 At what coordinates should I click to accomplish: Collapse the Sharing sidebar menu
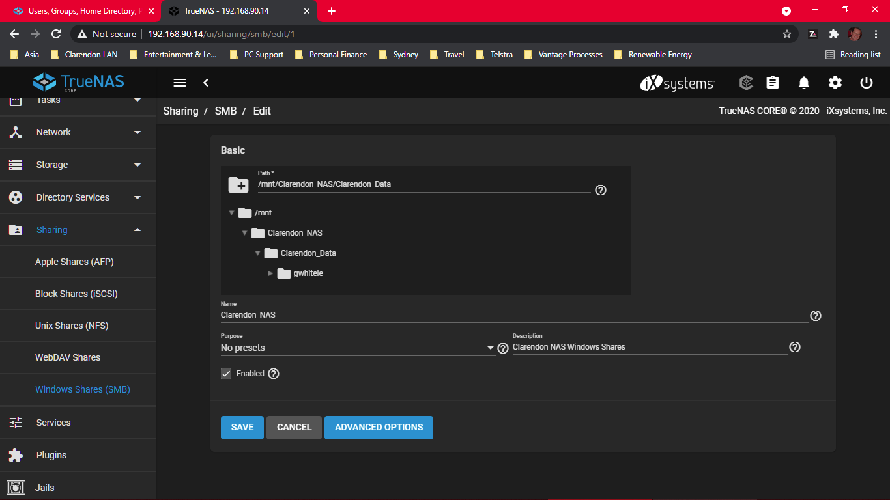point(137,230)
